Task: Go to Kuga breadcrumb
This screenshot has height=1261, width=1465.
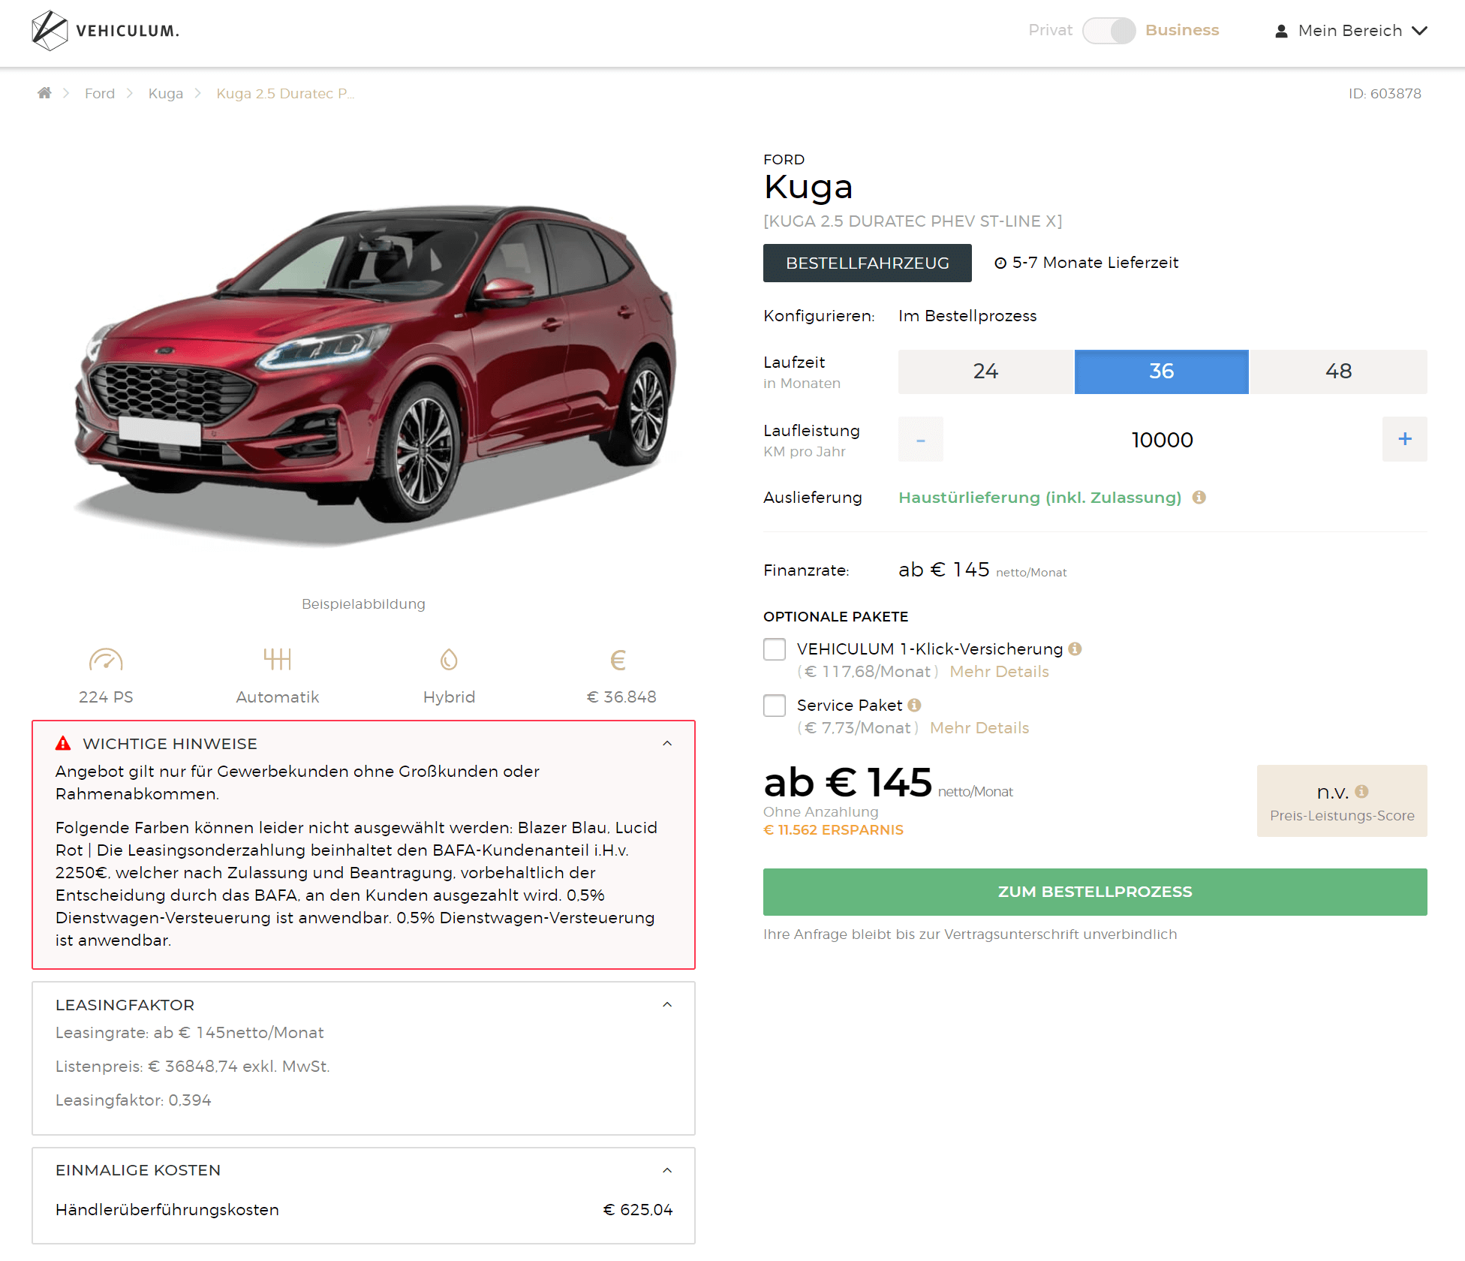Action: click(x=166, y=93)
